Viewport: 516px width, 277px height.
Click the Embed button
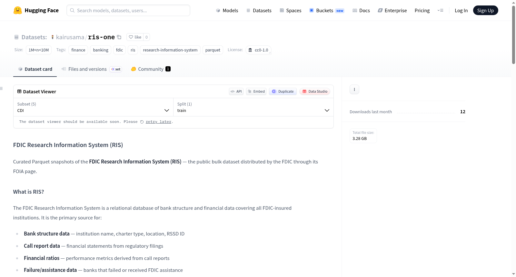pyautogui.click(x=256, y=91)
